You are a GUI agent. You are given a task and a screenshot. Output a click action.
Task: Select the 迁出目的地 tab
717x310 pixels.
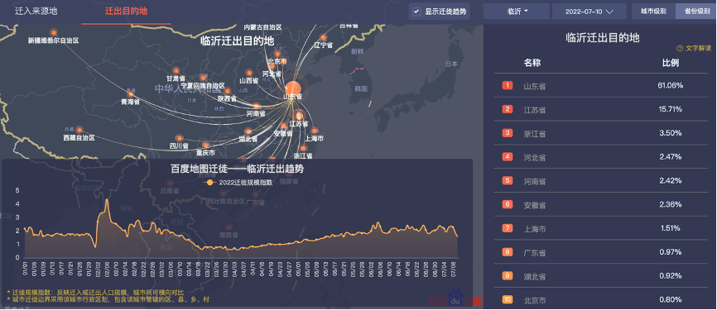coord(126,12)
